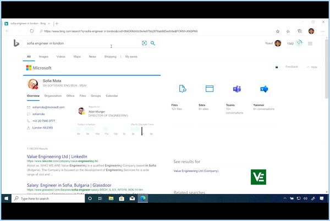The image size is (330, 221).
Task: Open browser profile avatar in toolbar
Action: tap(311, 31)
